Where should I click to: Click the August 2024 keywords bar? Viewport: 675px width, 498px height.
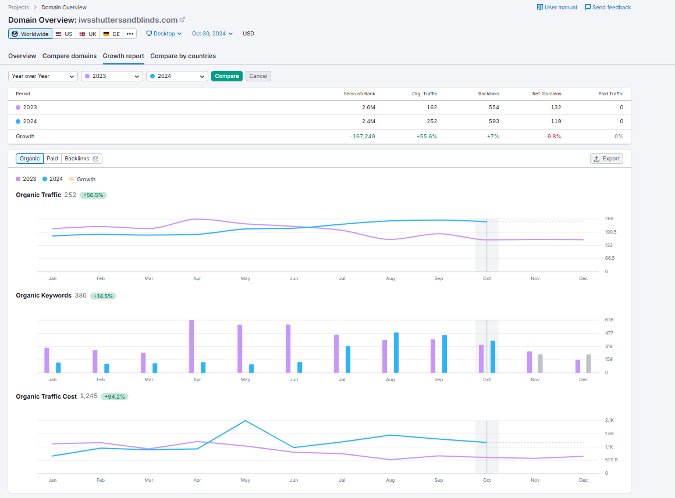pyautogui.click(x=396, y=353)
